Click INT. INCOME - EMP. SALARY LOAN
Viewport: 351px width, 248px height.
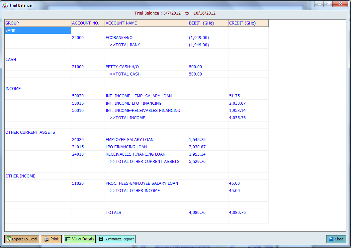(139, 96)
